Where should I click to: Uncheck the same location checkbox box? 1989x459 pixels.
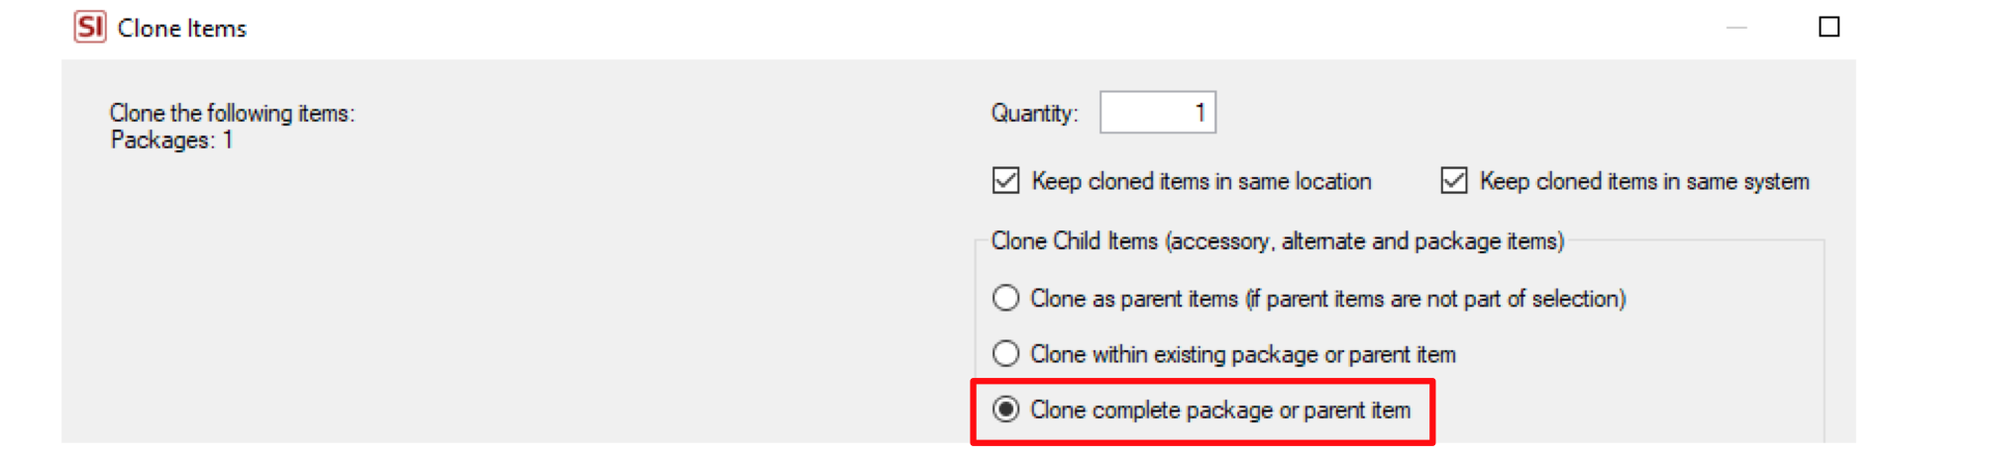pos(1005,181)
